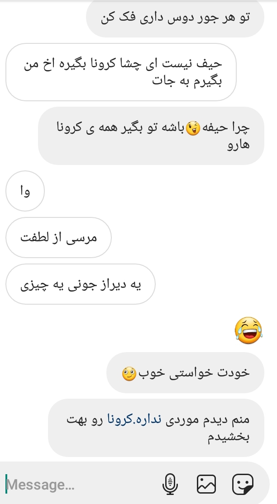Tap the text 'بگیرم به جات' in received message
The height and width of the screenshot is (504, 277).
(x=187, y=81)
